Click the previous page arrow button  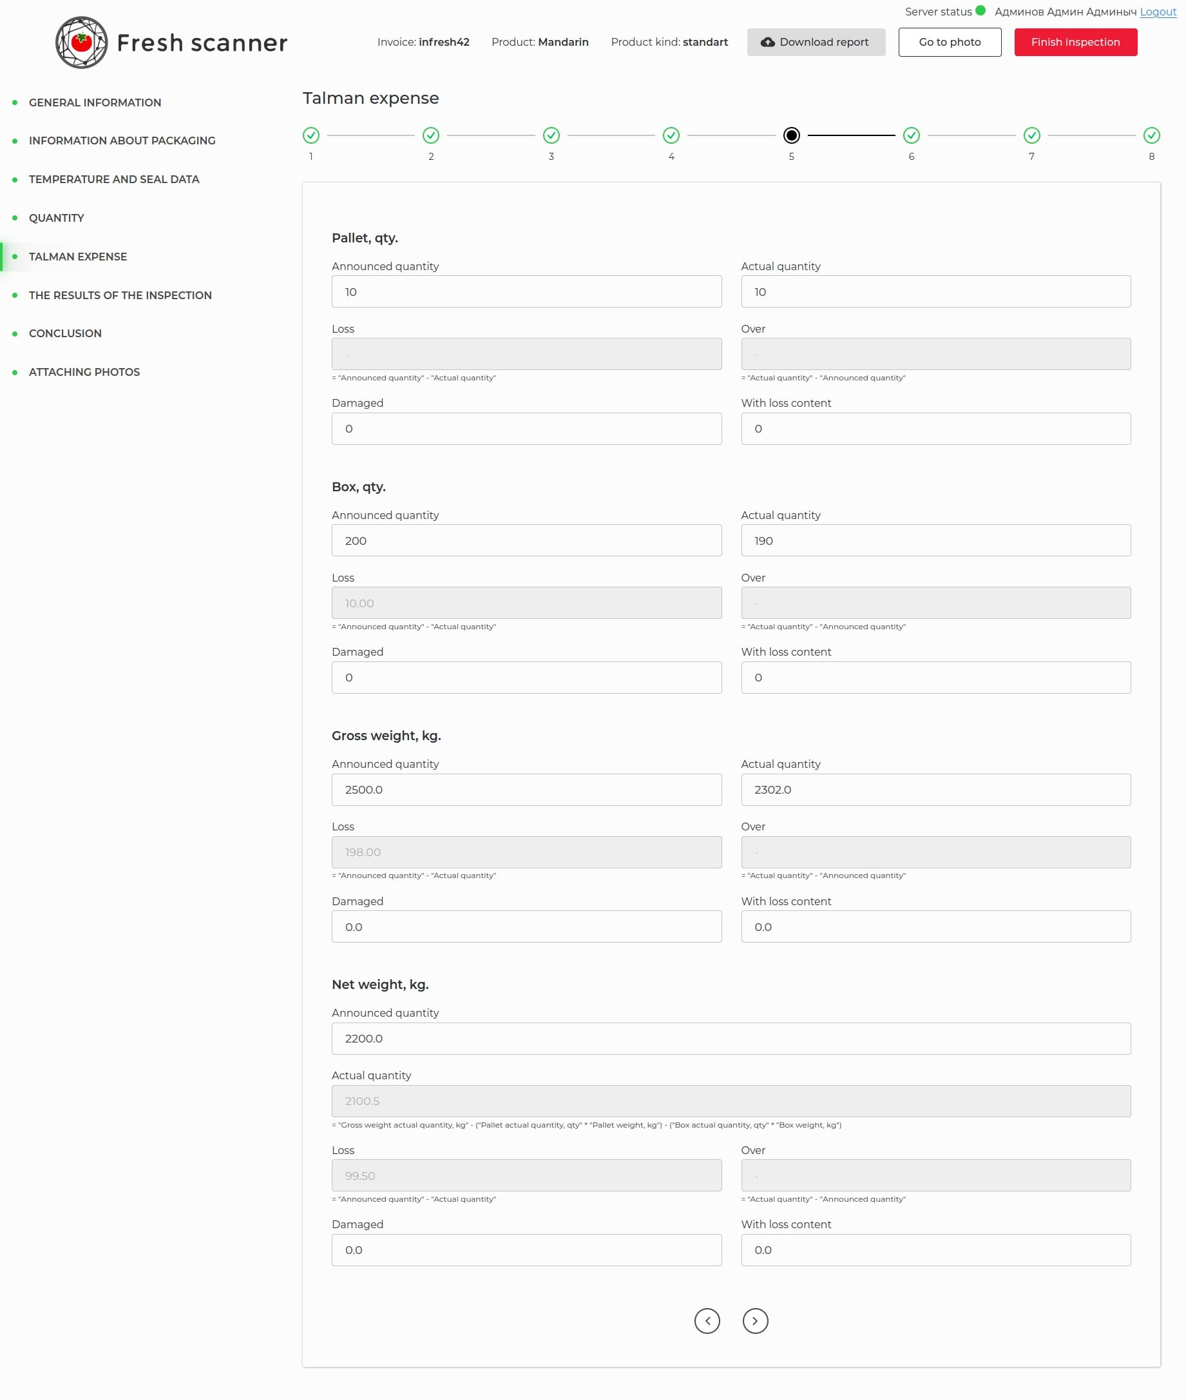point(707,1320)
